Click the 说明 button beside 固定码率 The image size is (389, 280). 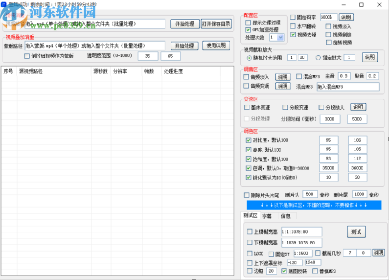[345, 17]
